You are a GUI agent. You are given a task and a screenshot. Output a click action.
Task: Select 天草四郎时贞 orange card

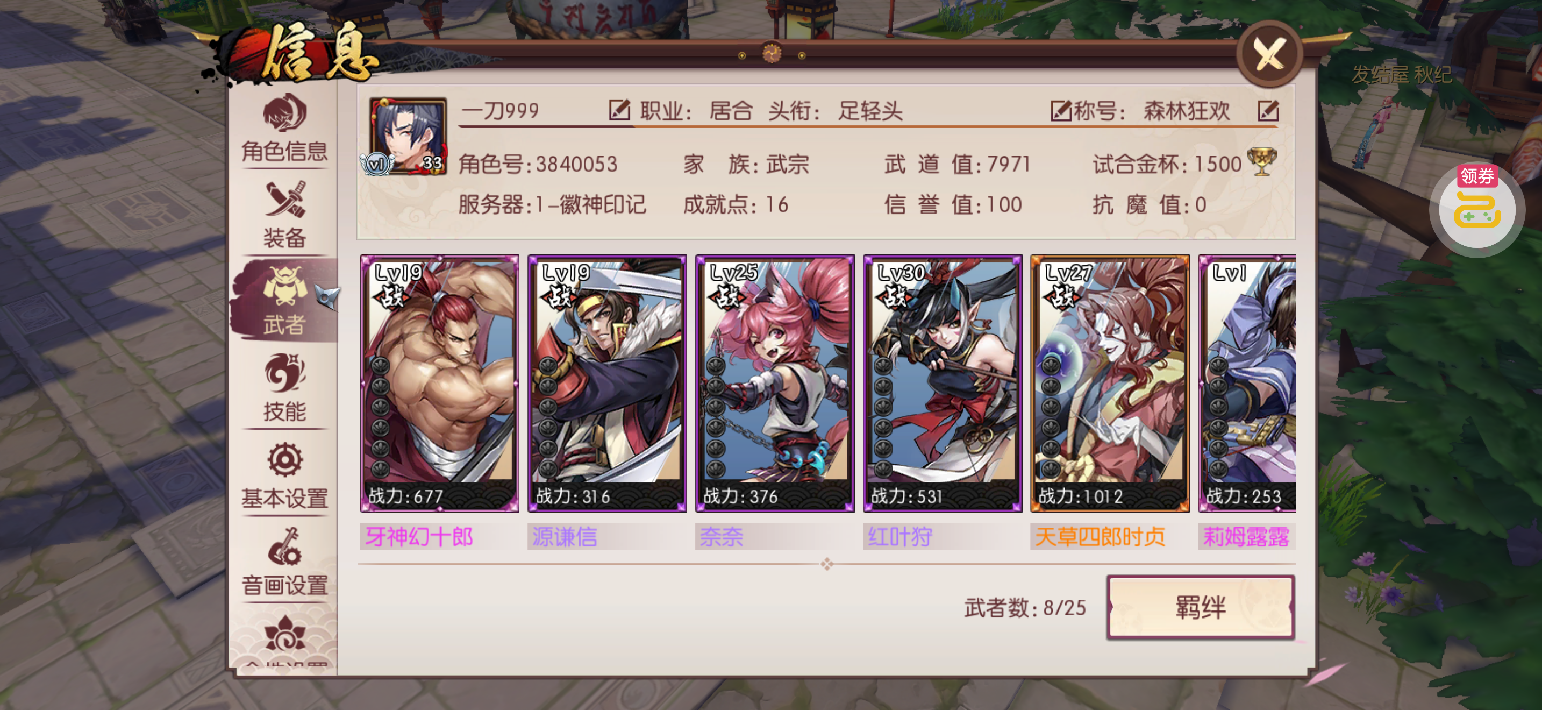[1109, 384]
